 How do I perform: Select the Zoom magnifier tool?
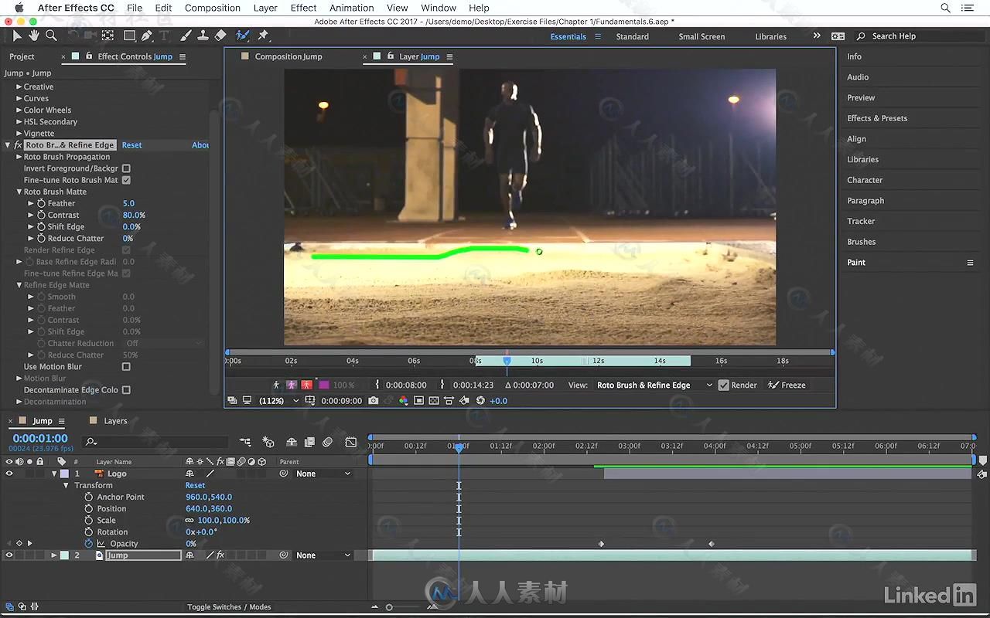coord(51,36)
